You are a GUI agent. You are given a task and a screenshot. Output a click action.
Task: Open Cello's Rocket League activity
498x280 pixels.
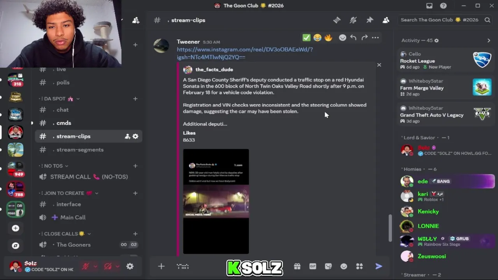coord(446,61)
